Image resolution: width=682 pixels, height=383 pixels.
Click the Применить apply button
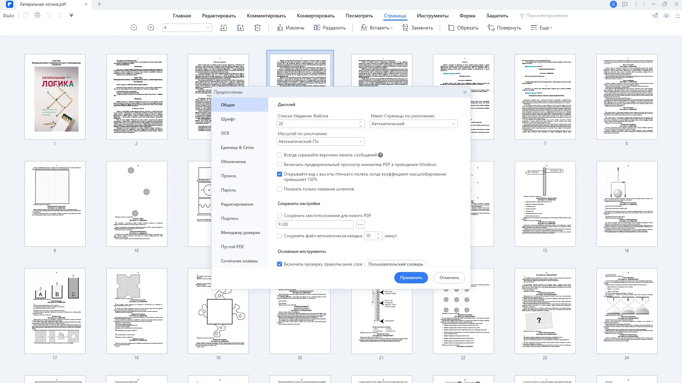[411, 278]
